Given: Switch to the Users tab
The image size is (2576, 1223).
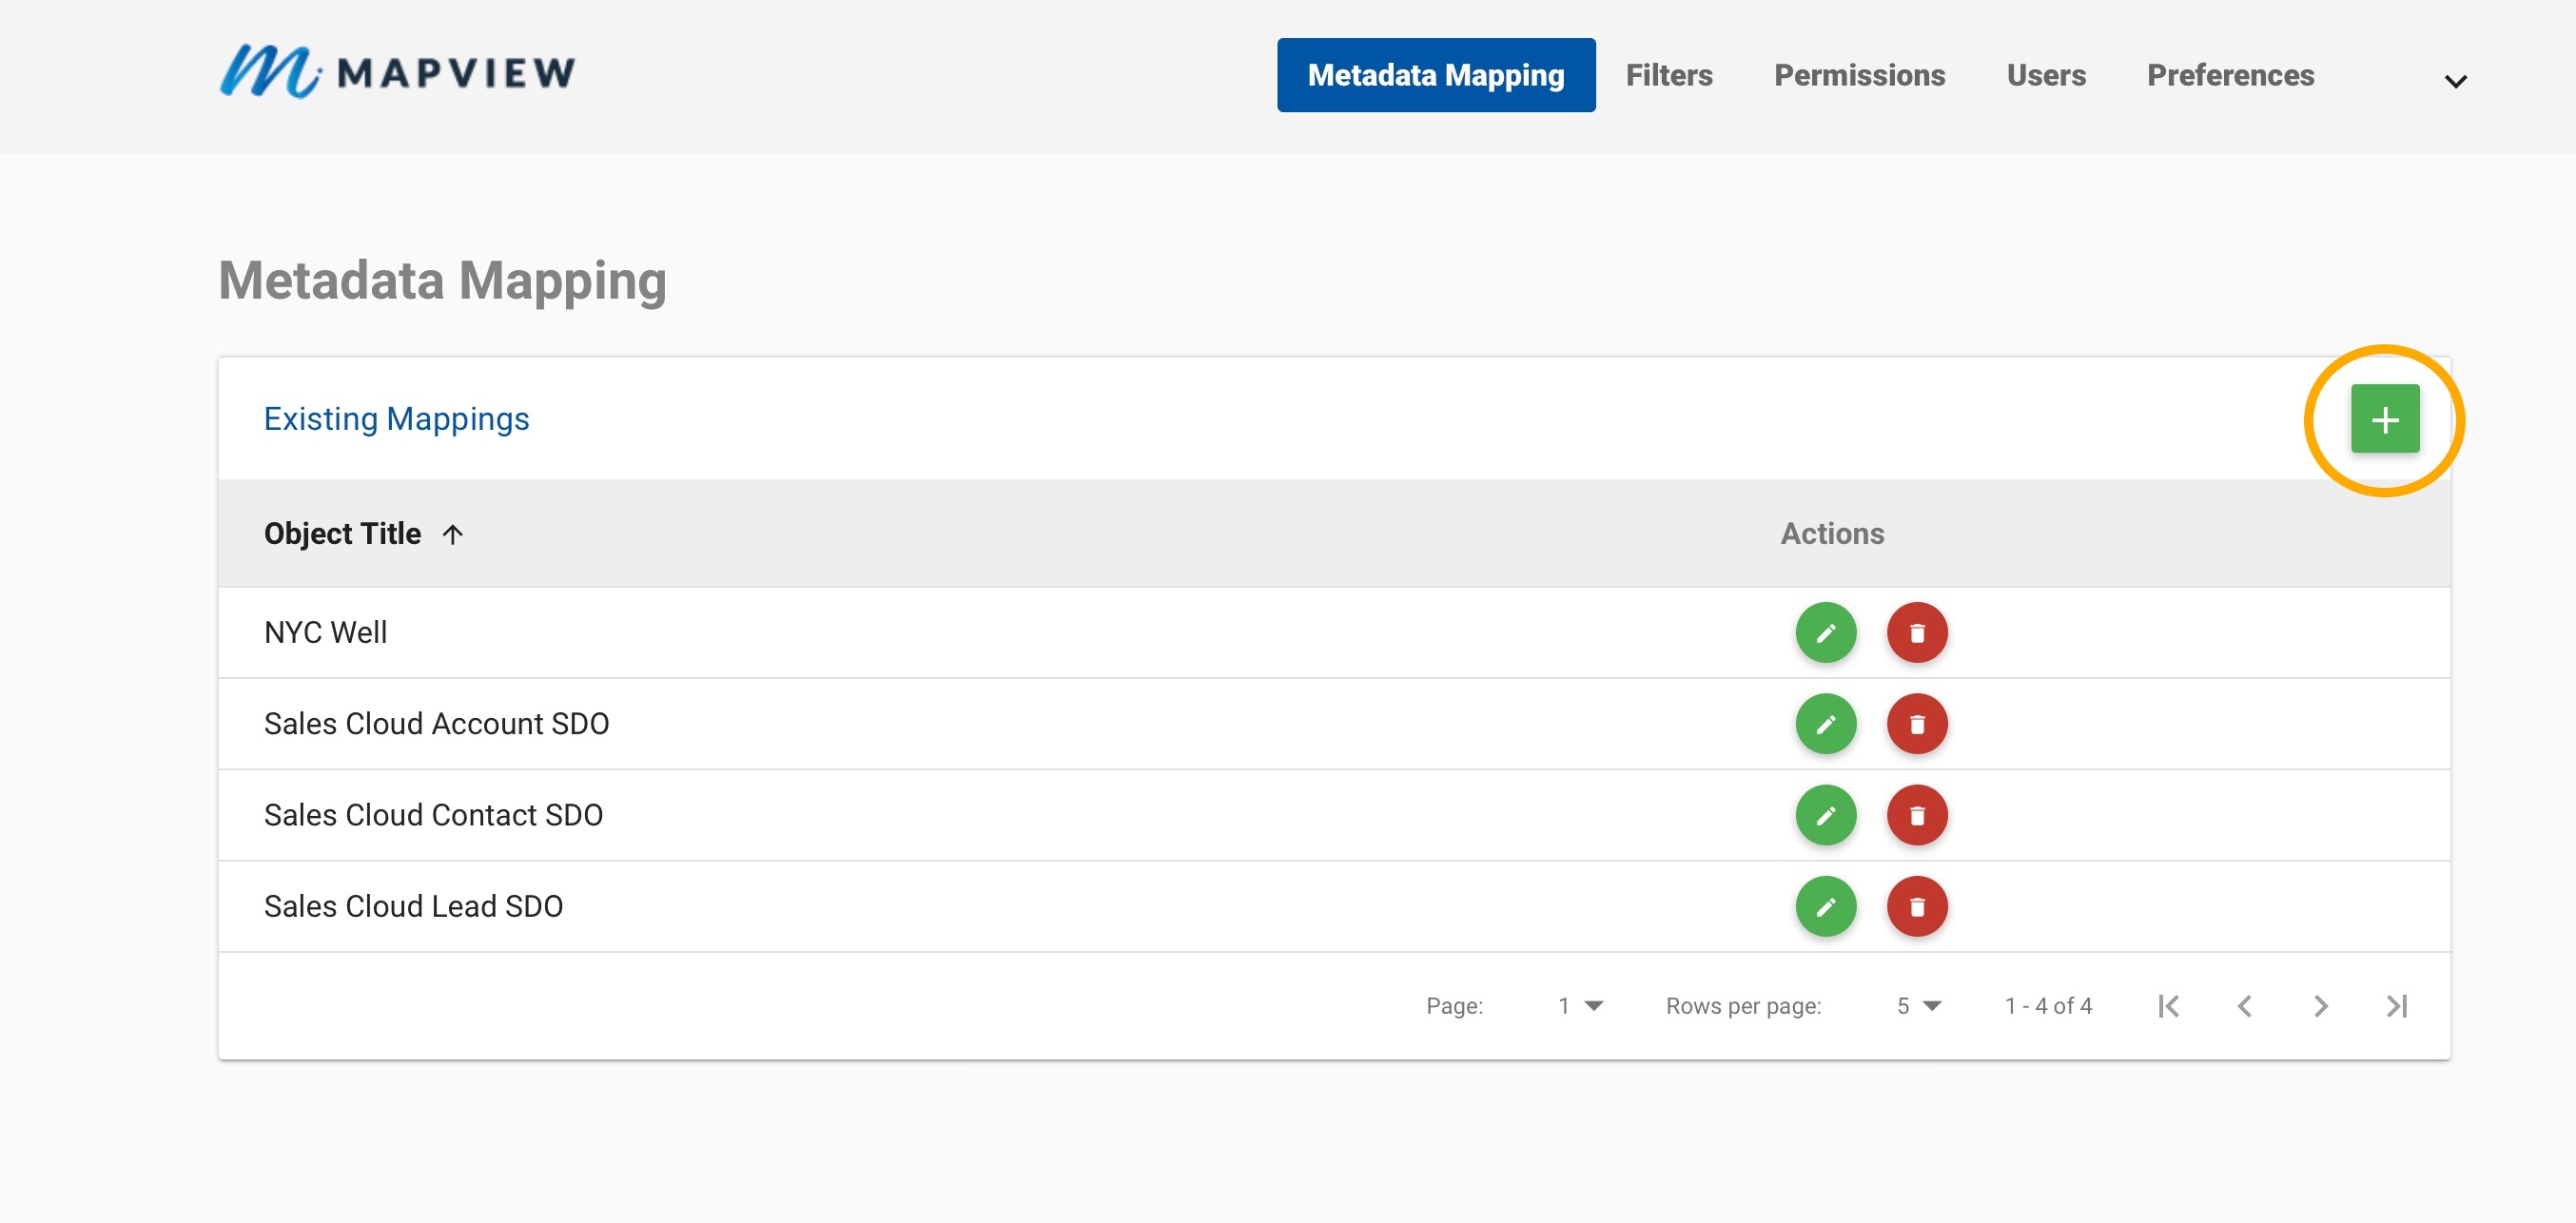Looking at the screenshot, I should tap(2045, 75).
